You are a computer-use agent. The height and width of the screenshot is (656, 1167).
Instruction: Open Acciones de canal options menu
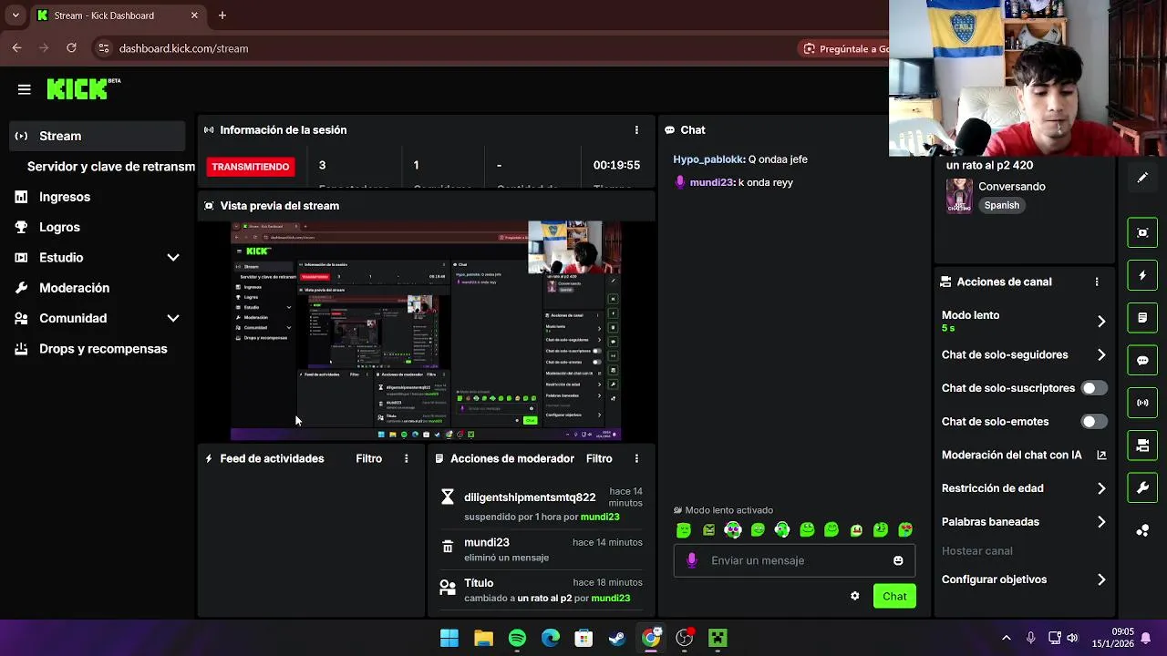pyautogui.click(x=1097, y=282)
